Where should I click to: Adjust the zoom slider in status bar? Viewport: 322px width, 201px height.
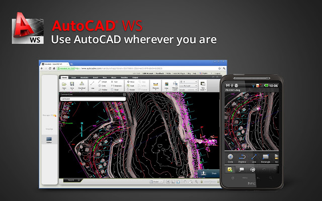pos(209,182)
